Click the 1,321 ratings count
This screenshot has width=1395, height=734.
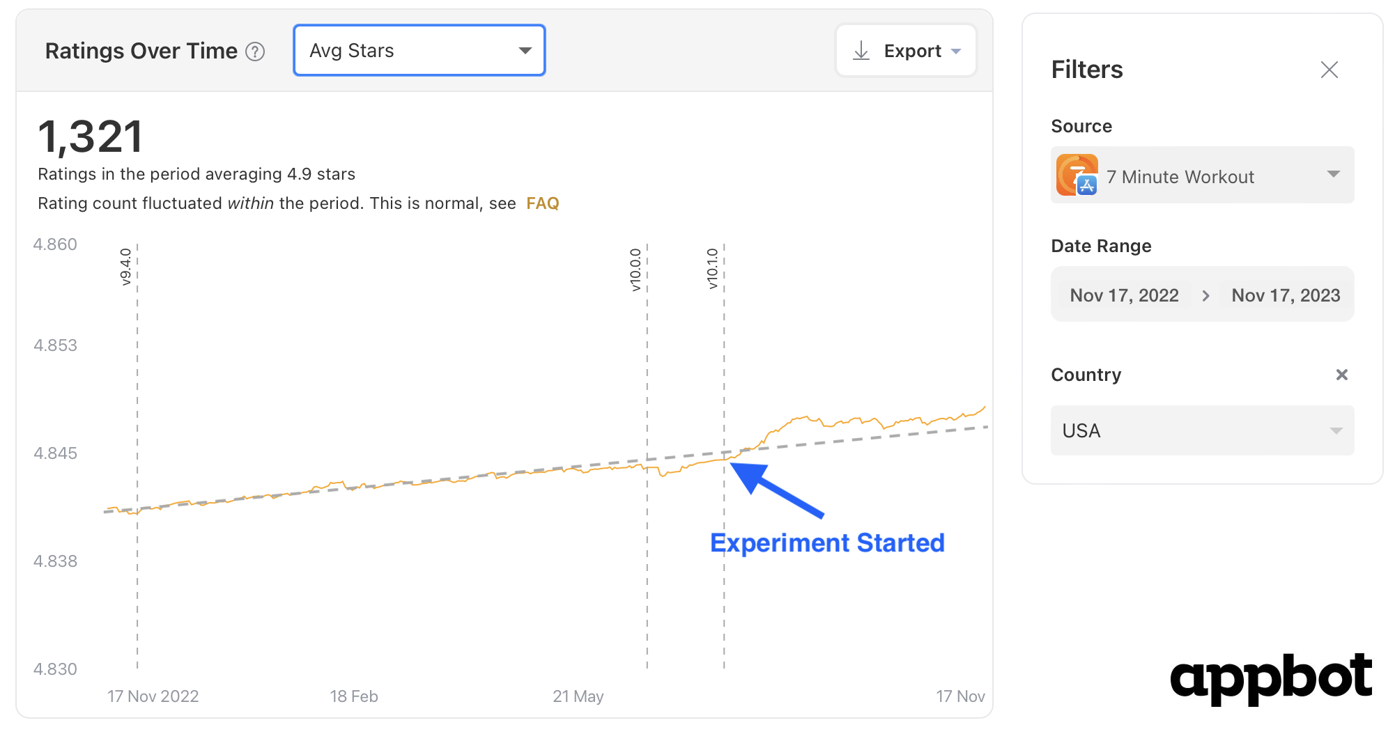pyautogui.click(x=91, y=136)
